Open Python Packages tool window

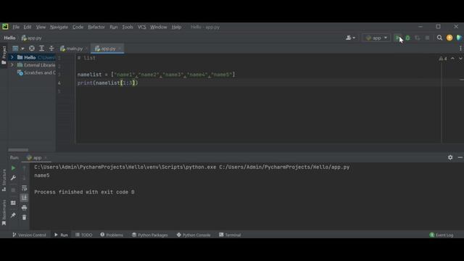[x=150, y=235]
